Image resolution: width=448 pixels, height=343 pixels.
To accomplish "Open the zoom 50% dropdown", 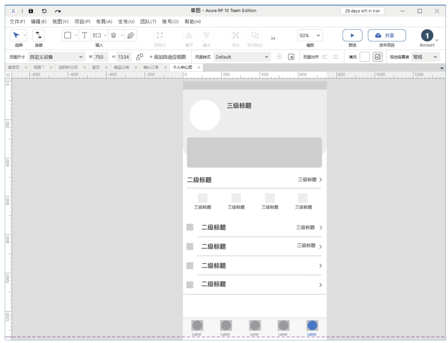I will click(310, 35).
